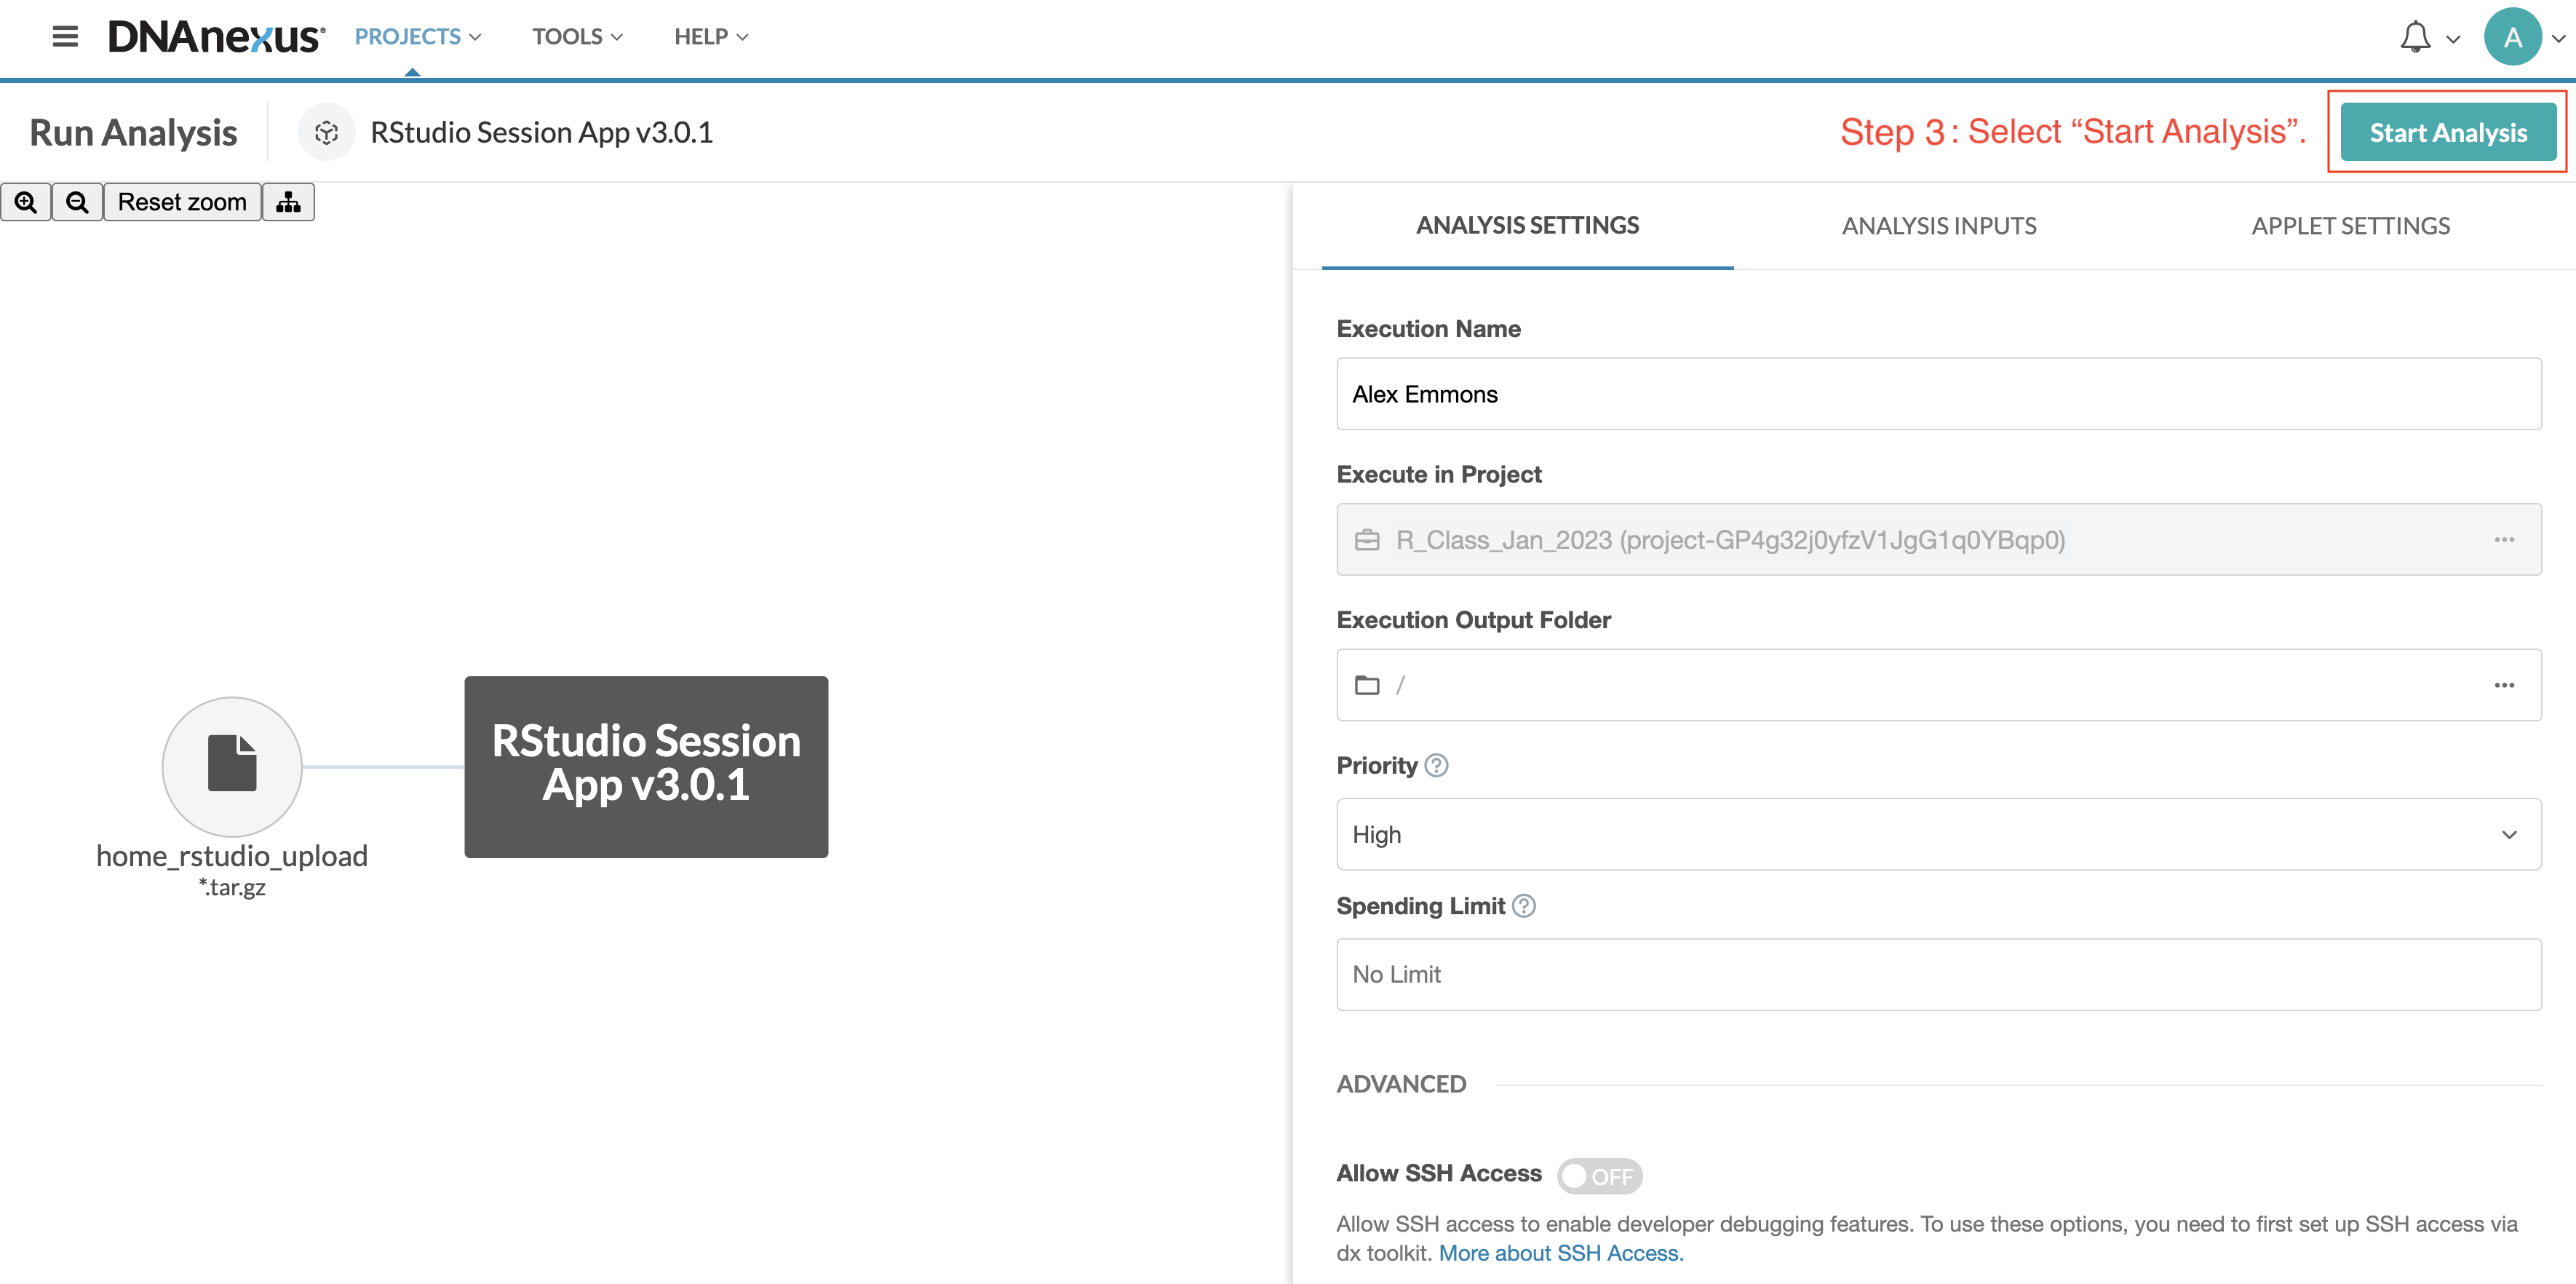This screenshot has width=2576, height=1284.
Task: Click the Spending Limit help icon
Action: click(x=1523, y=906)
